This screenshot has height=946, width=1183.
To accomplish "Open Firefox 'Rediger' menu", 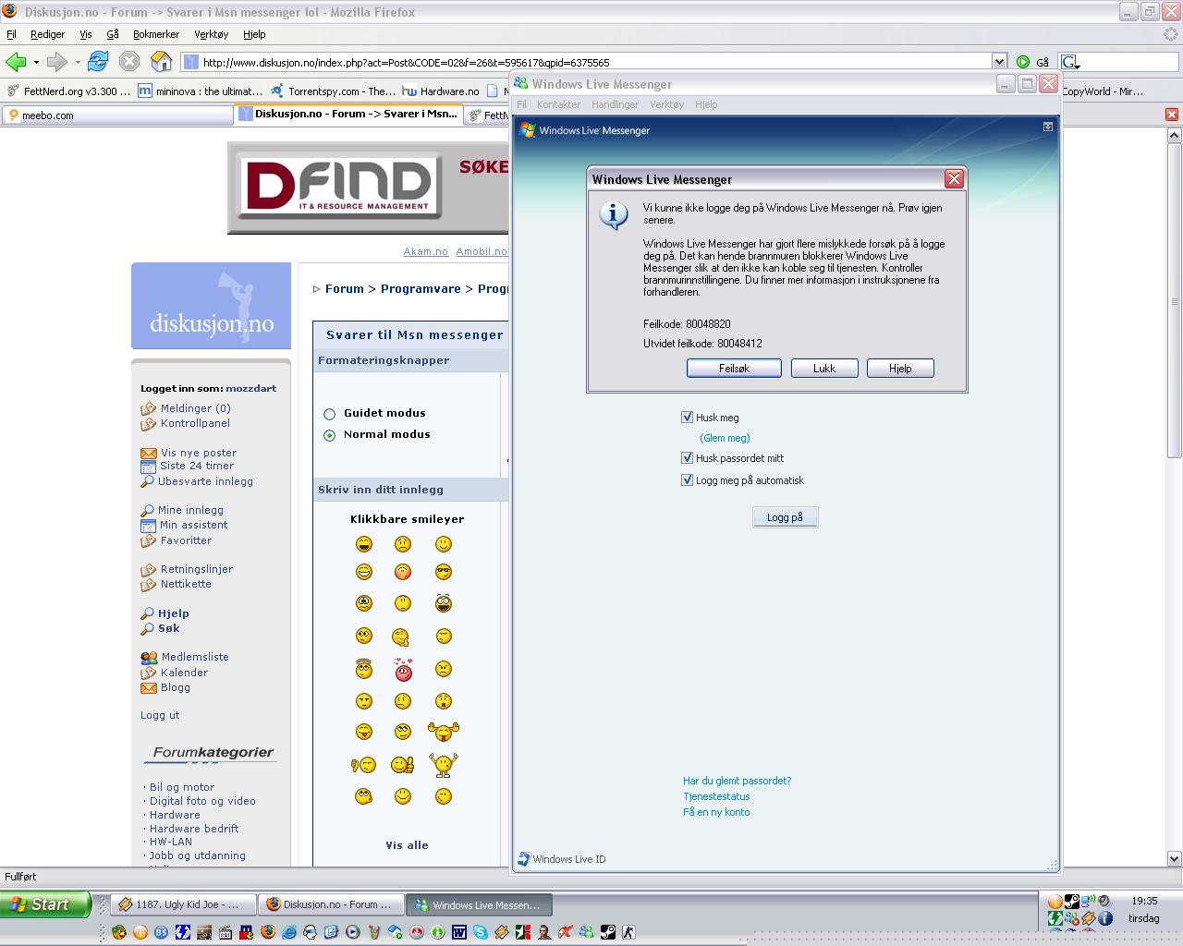I will coord(47,34).
